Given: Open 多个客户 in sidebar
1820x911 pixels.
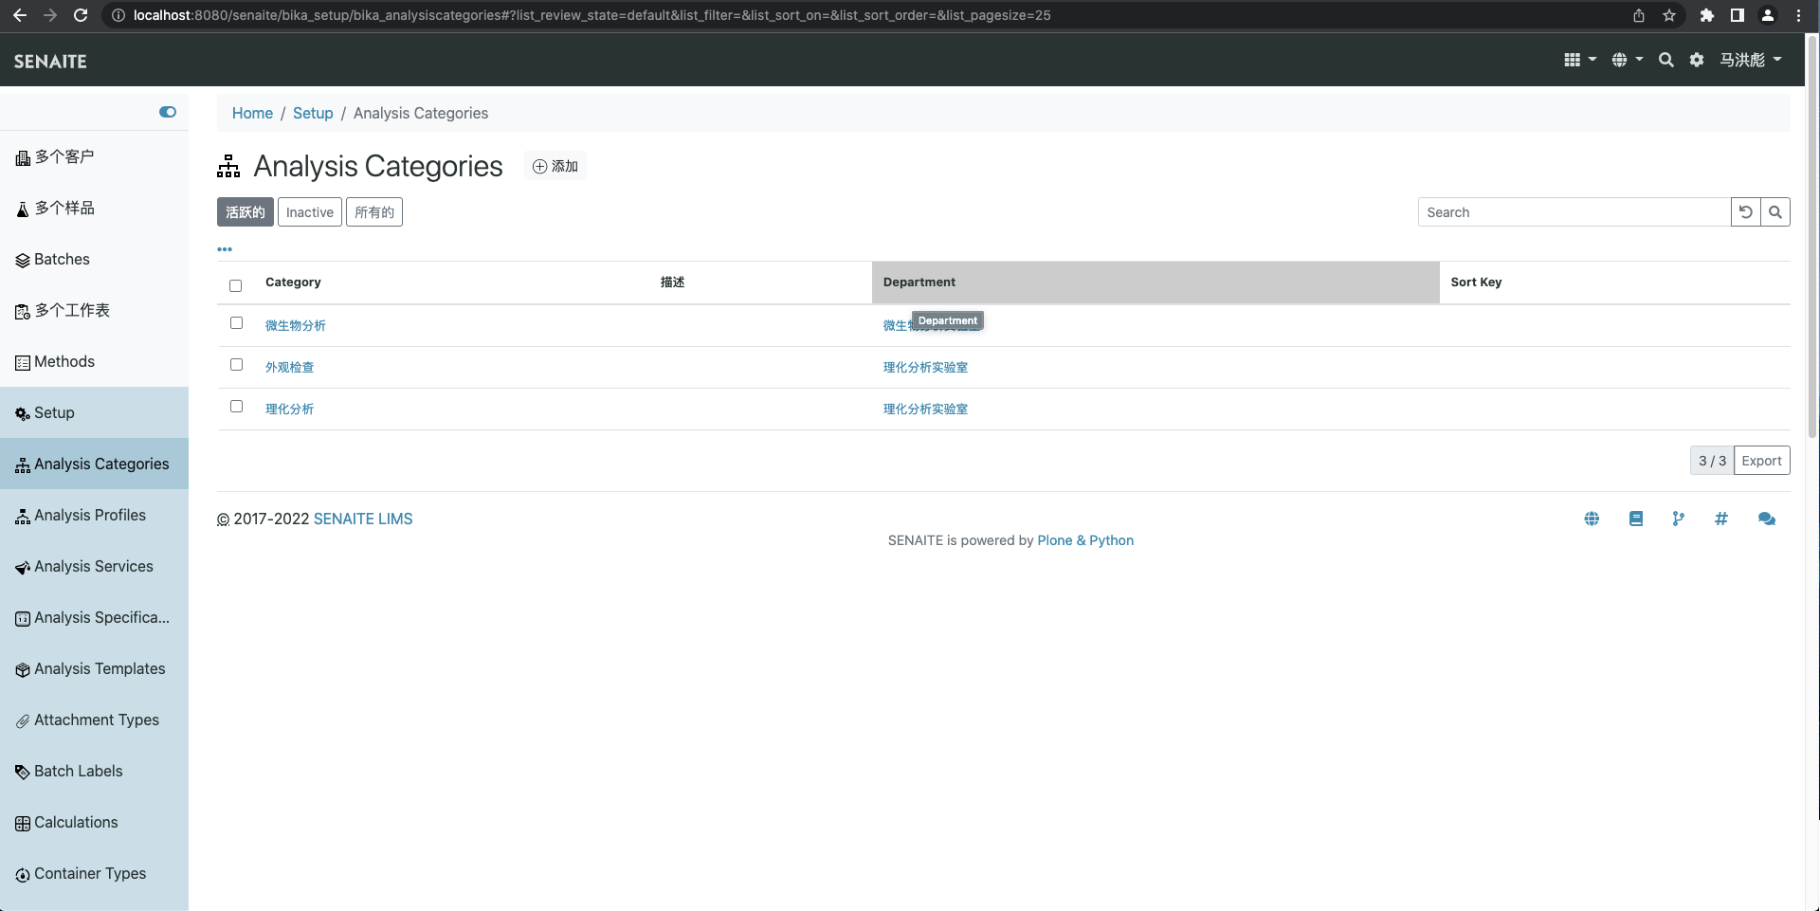Looking at the screenshot, I should [x=94, y=156].
